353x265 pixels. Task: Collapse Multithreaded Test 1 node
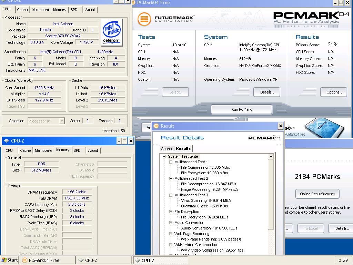[x=171, y=162]
